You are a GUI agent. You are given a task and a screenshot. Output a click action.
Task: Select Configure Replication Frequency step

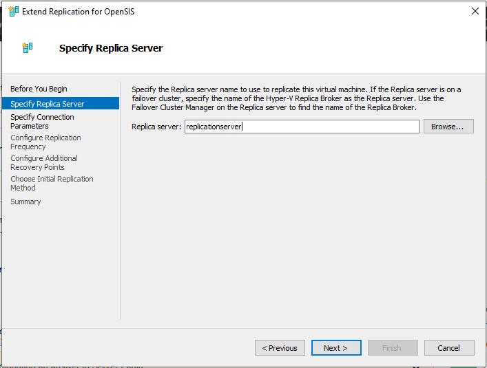[45, 142]
